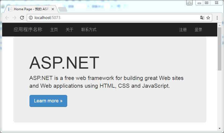Click the browser forward arrow
Screen dimensions: 224x133
point(14,18)
